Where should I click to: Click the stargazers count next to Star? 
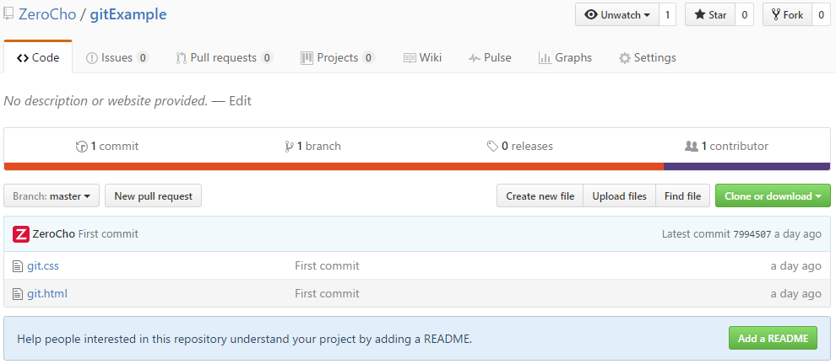click(744, 15)
